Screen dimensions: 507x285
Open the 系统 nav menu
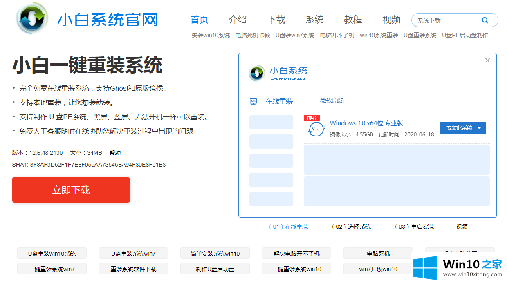[314, 20]
